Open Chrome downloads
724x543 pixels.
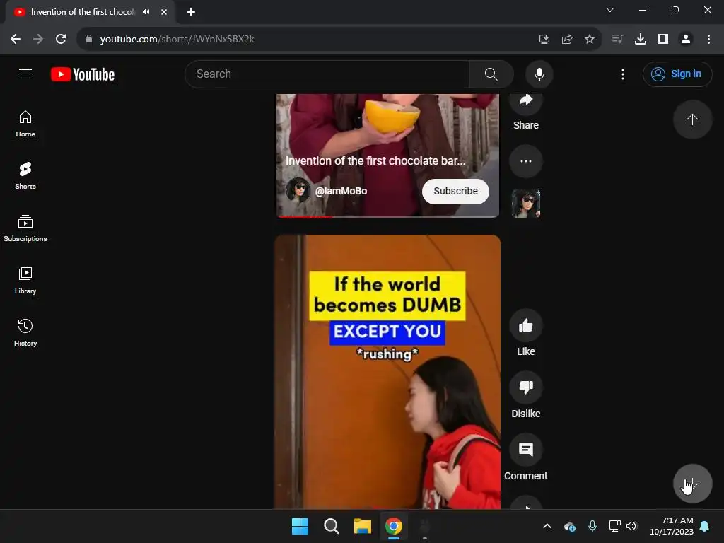coord(640,40)
